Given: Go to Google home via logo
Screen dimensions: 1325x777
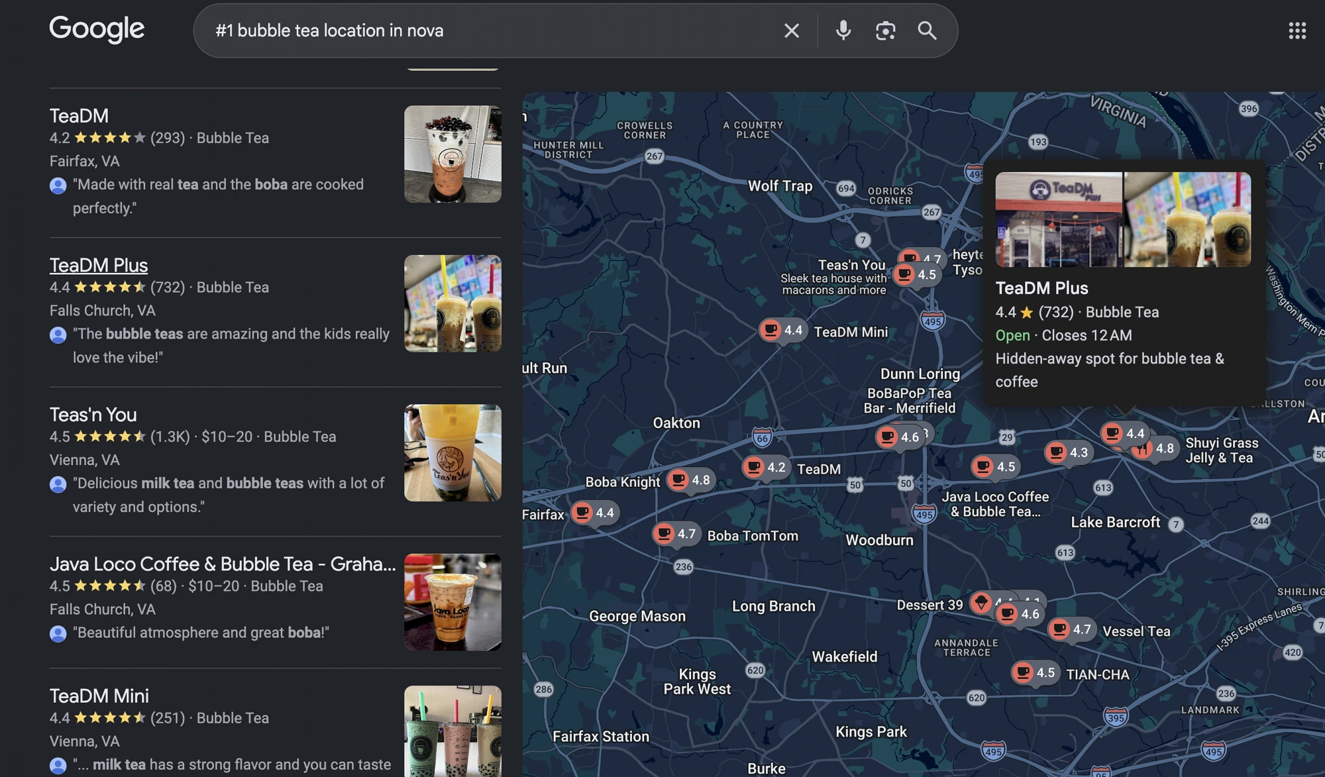Looking at the screenshot, I should point(97,28).
